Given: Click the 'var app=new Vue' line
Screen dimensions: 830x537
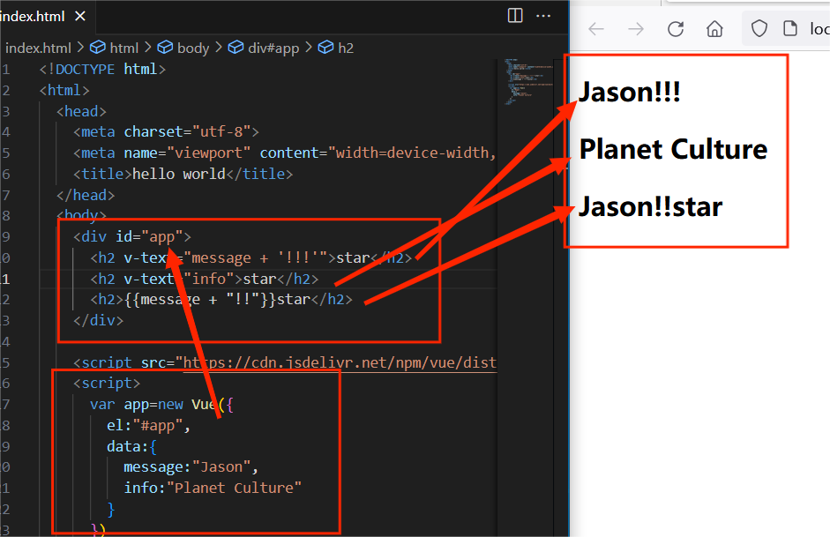Looking at the screenshot, I should click(x=162, y=405).
